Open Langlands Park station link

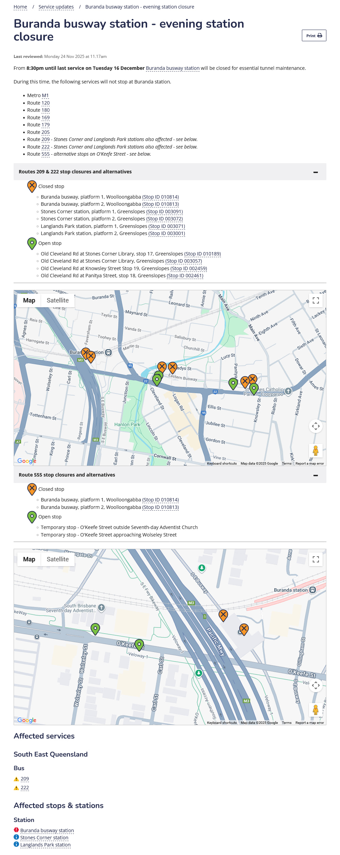pos(45,845)
